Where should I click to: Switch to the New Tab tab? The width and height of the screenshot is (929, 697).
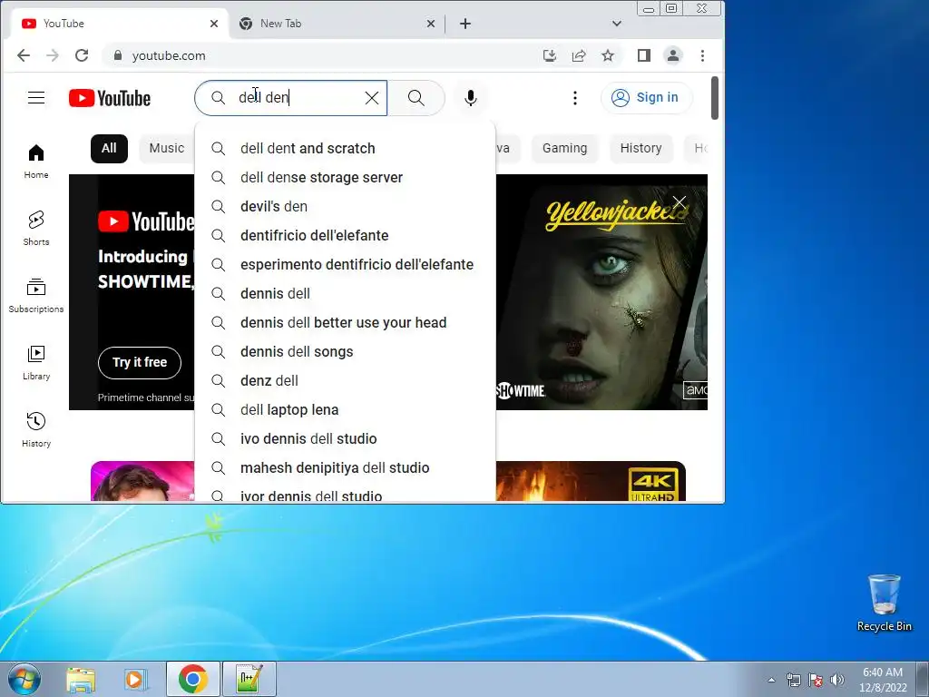337,24
